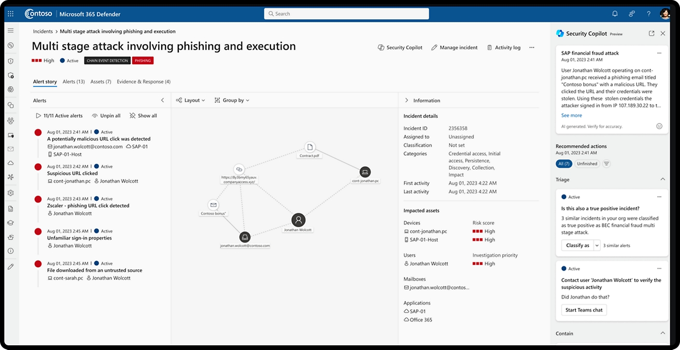The height and width of the screenshot is (350, 680).
Task: Open incident more actions ellipsis
Action: pos(532,48)
